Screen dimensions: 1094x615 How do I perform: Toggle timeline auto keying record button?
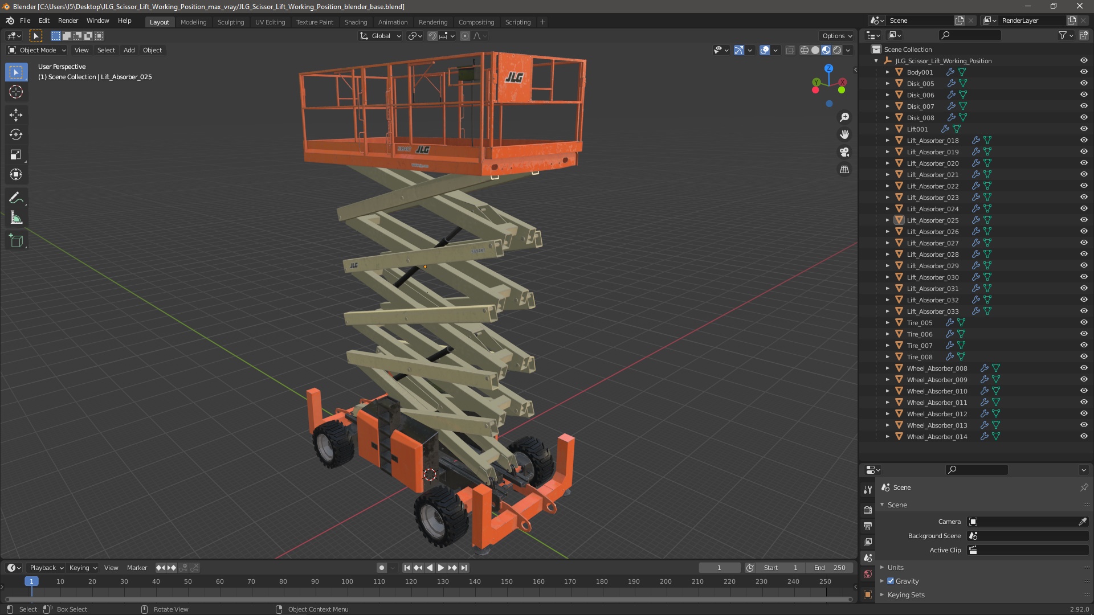click(x=381, y=568)
